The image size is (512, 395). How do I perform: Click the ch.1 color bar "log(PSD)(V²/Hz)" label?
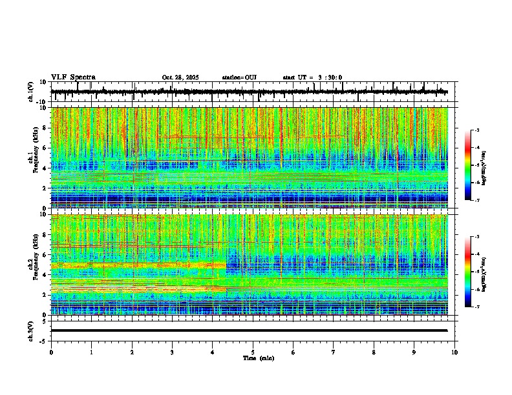[x=484, y=168]
